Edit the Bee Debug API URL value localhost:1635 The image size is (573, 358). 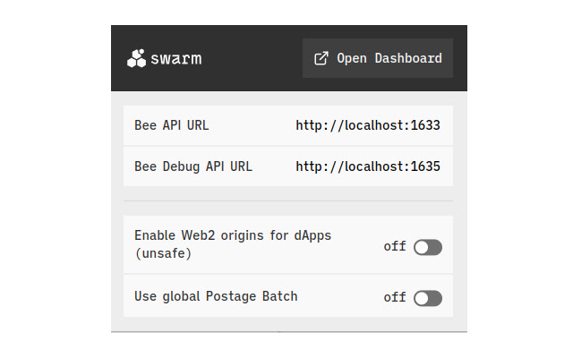368,166
